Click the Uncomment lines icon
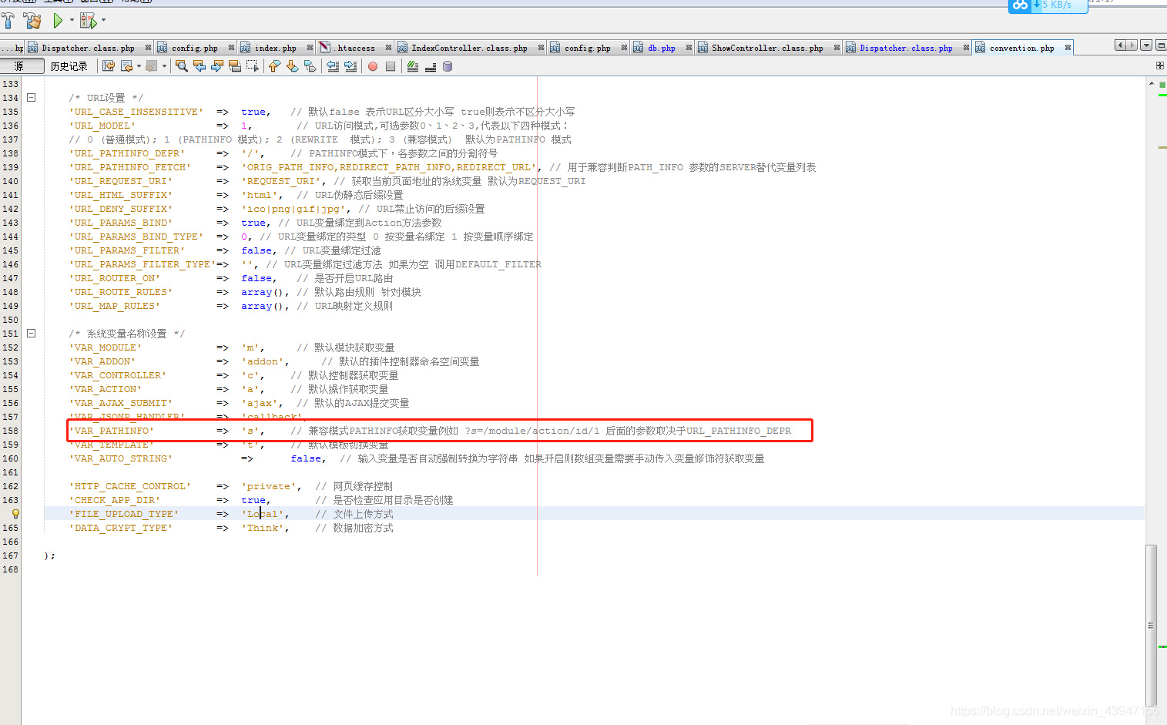Image resolution: width=1167 pixels, height=725 pixels. (431, 66)
